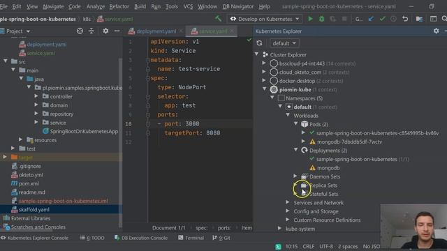Image resolution: width=447 pixels, height=251 pixels.
Task: Collapse the piomin-kube cluster node
Action: click(264, 89)
